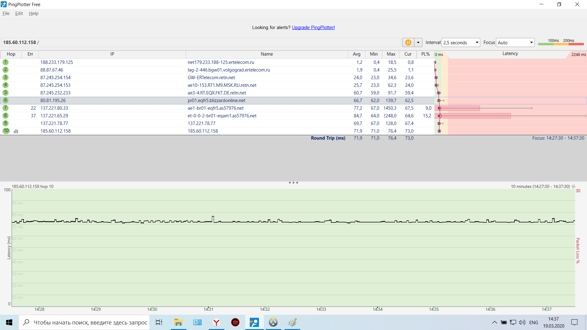The image size is (587, 330).
Task: Select hop 9 green circle icon
Action: tap(6, 123)
